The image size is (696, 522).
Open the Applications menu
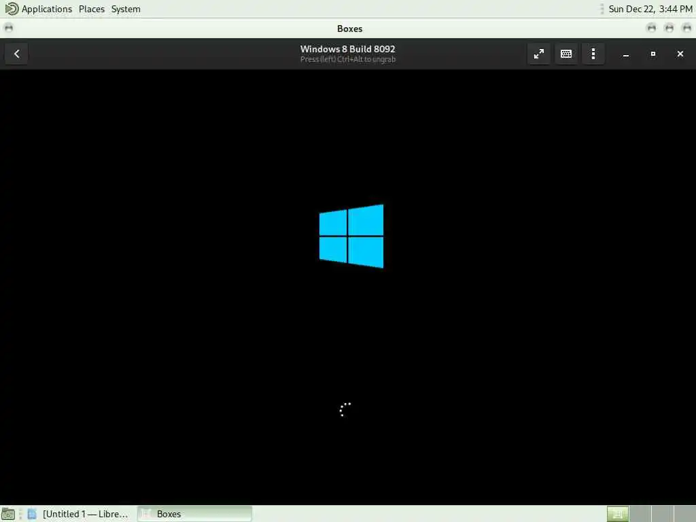point(47,9)
